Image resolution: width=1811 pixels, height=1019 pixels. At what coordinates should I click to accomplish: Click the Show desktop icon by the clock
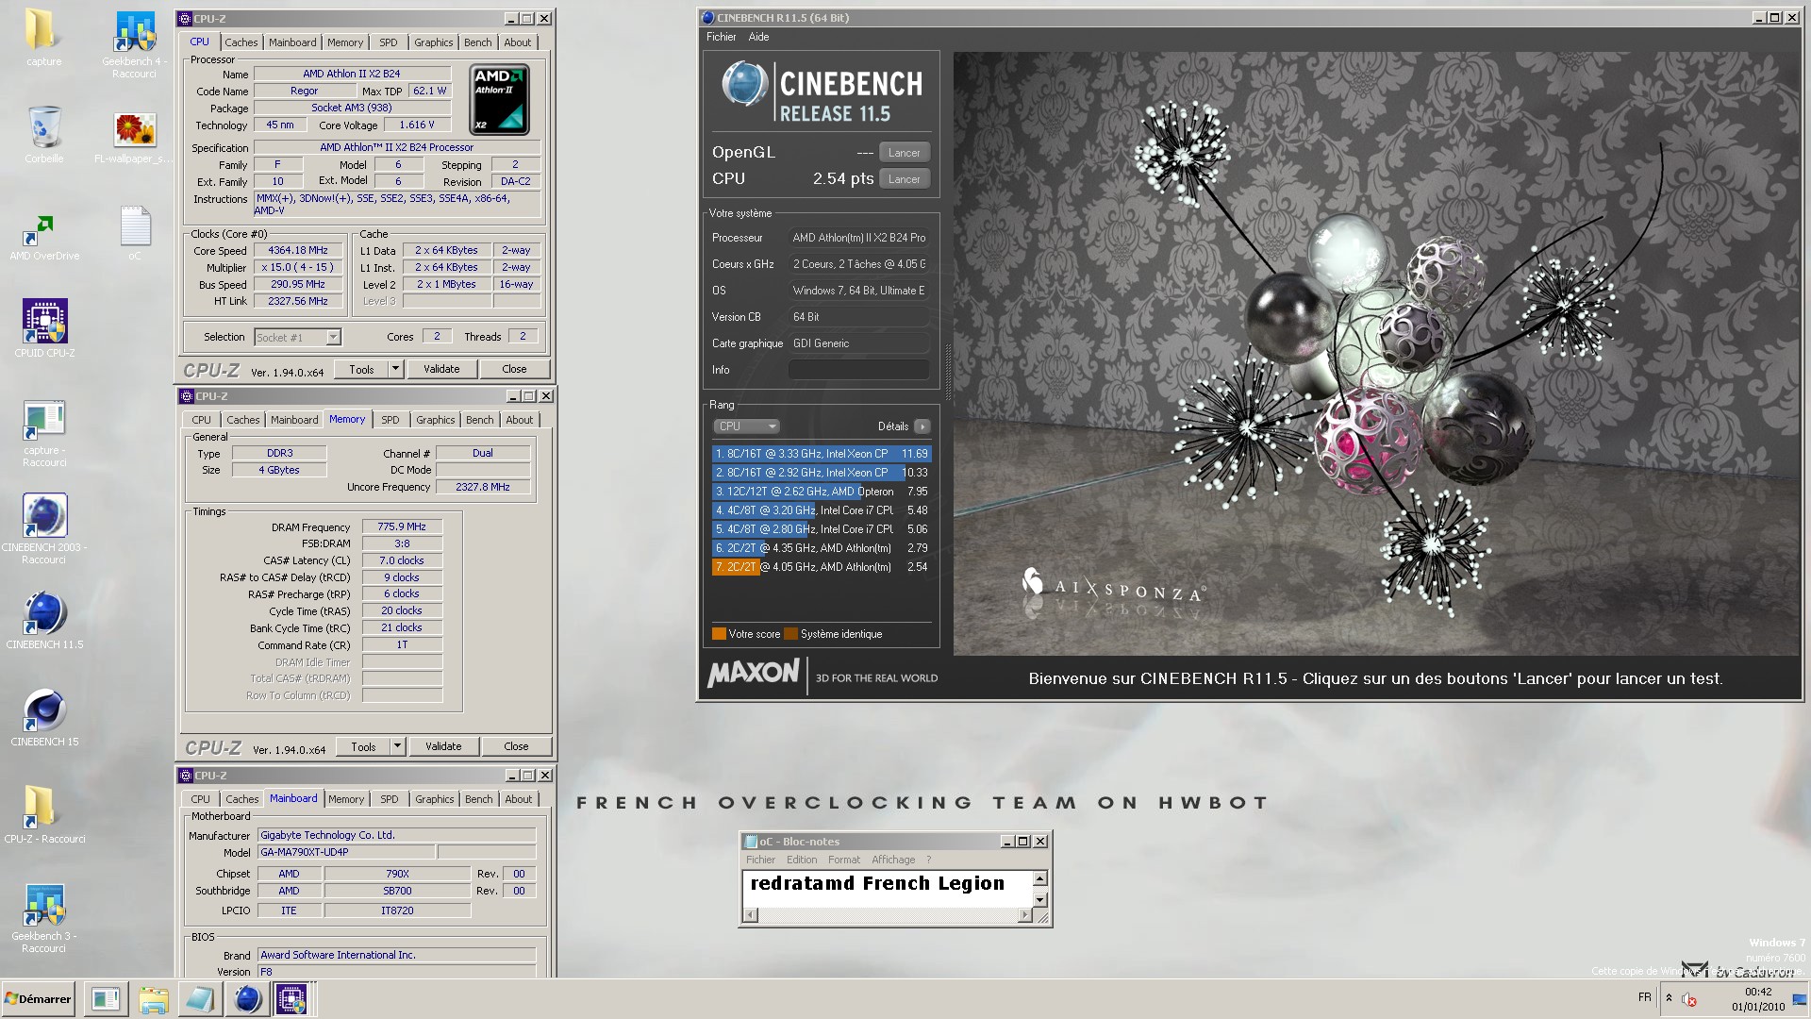pyautogui.click(x=1799, y=998)
